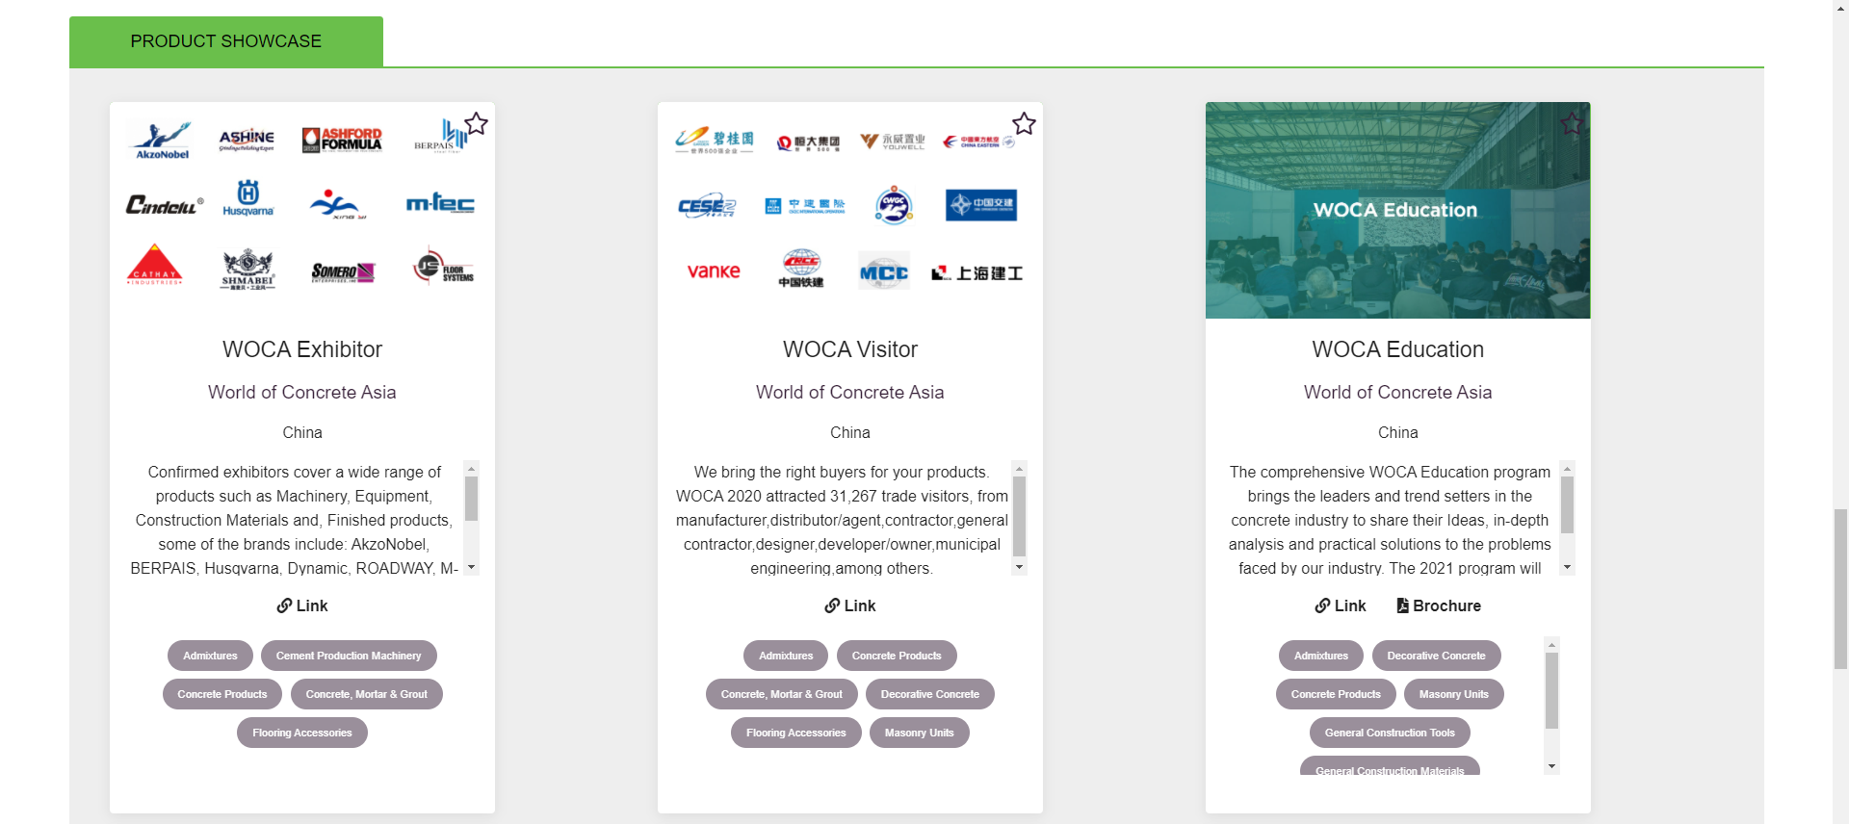Screen dimensions: 1849x824
Task: Open the WOCA Education banner image
Action: [x=1397, y=210]
